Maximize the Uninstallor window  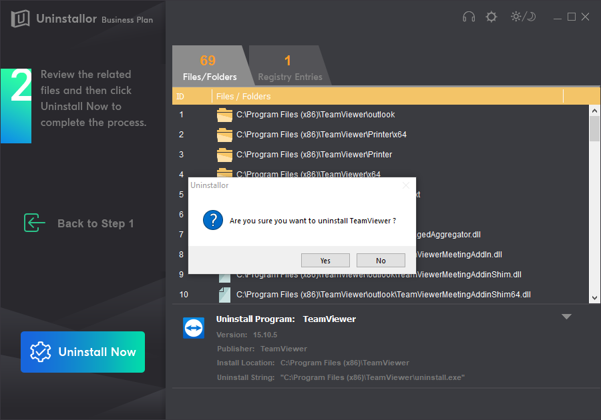572,17
